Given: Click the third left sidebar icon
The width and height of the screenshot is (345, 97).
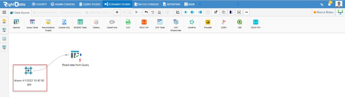Looking at the screenshot, I should click(x=4, y=39).
